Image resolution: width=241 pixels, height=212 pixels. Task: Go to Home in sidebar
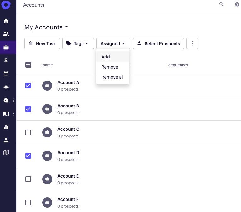click(6, 21)
